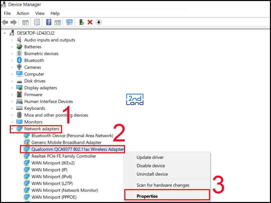Click Show/Hide Action Pane toolbar icon
Screen dimensions: 271x203
[58, 22]
